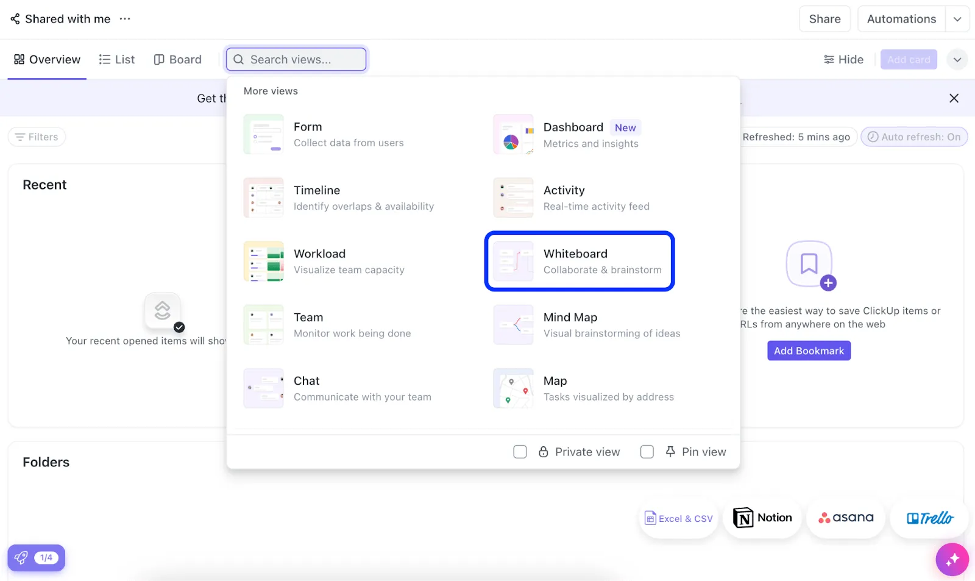975x581 pixels.
Task: Click the More views heading
Action: [x=271, y=91]
